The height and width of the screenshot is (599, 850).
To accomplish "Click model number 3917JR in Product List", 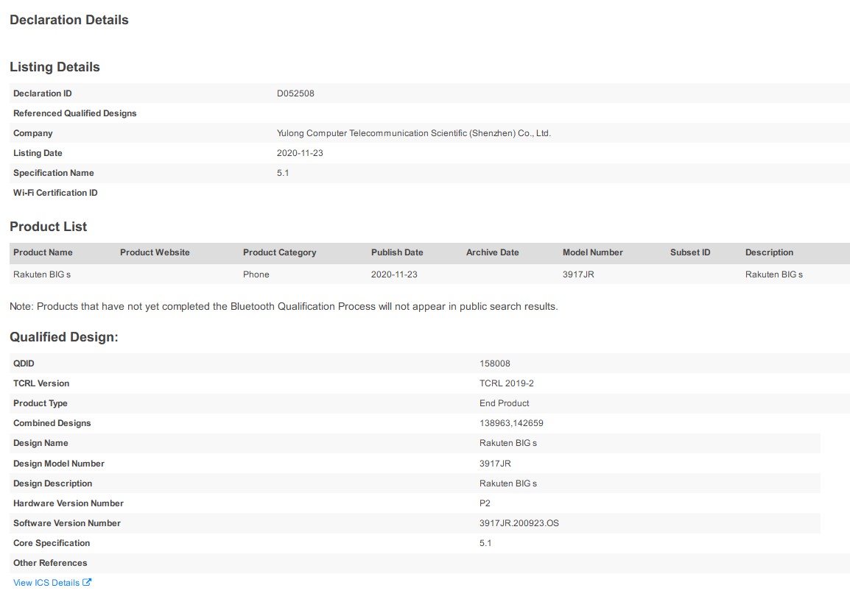I will coord(578,274).
